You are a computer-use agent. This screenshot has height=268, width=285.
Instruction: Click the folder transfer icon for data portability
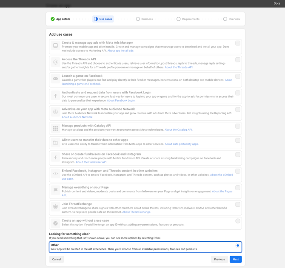pyautogui.click(x=55, y=143)
